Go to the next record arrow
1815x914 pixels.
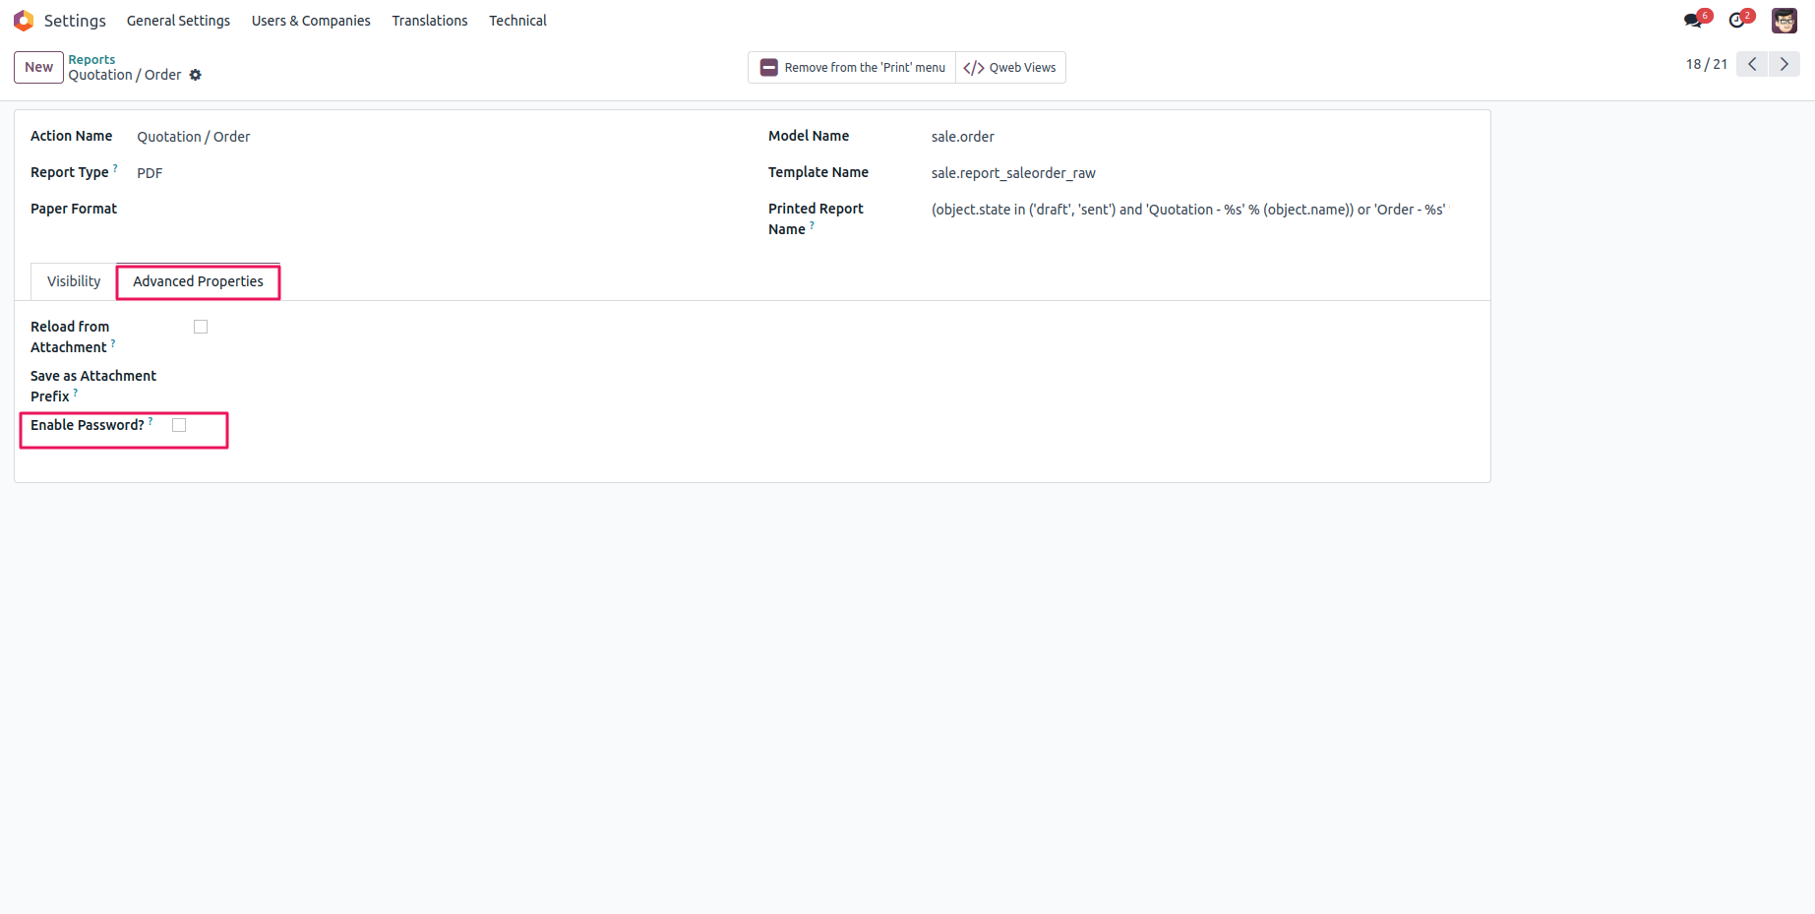[1785, 64]
